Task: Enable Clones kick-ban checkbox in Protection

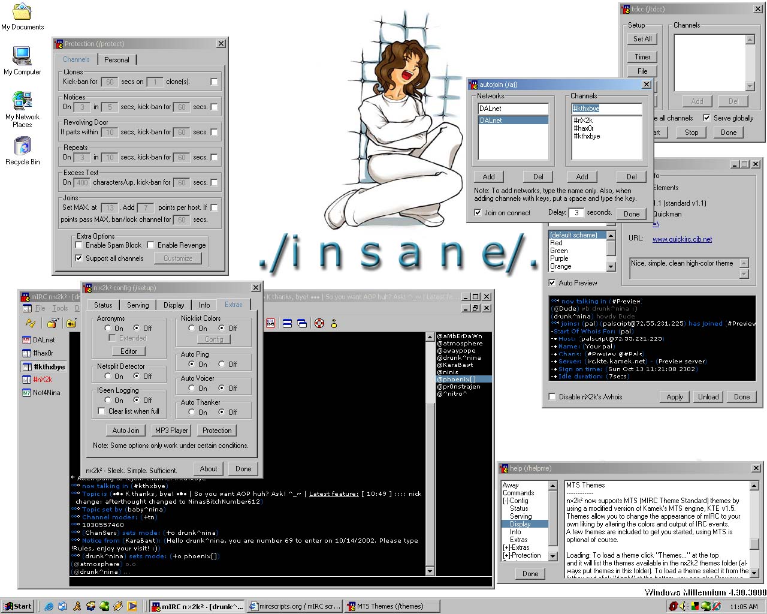Action: pyautogui.click(x=214, y=82)
